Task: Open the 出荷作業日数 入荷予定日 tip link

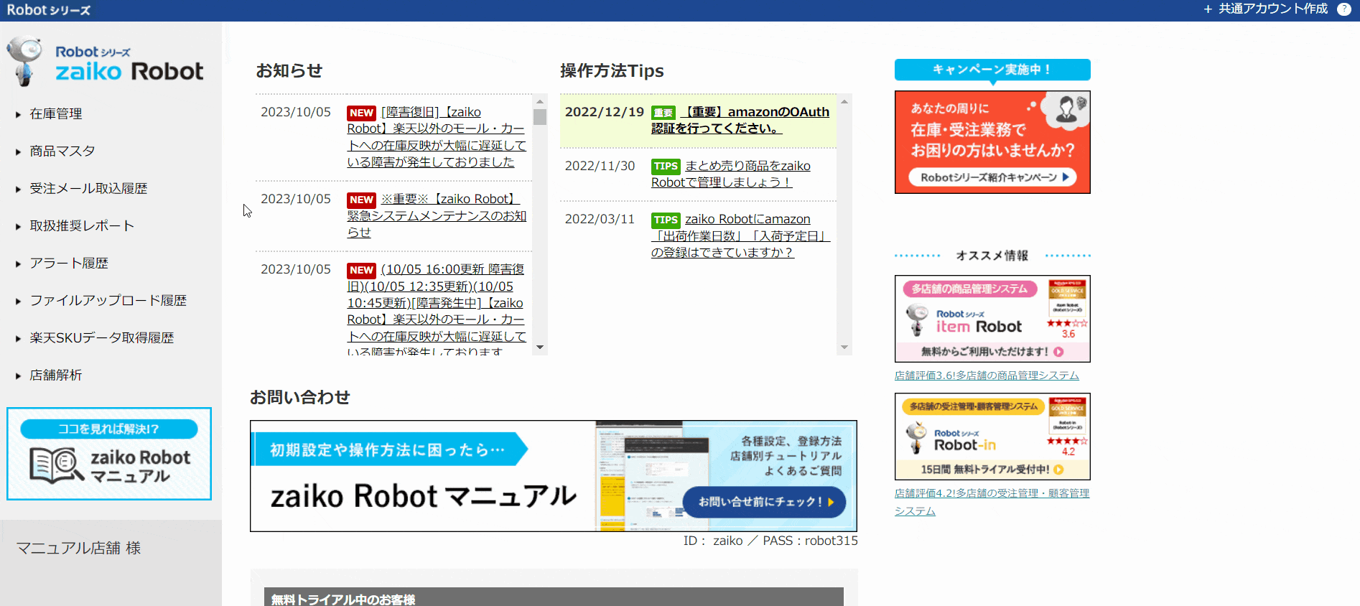Action: coord(740,236)
